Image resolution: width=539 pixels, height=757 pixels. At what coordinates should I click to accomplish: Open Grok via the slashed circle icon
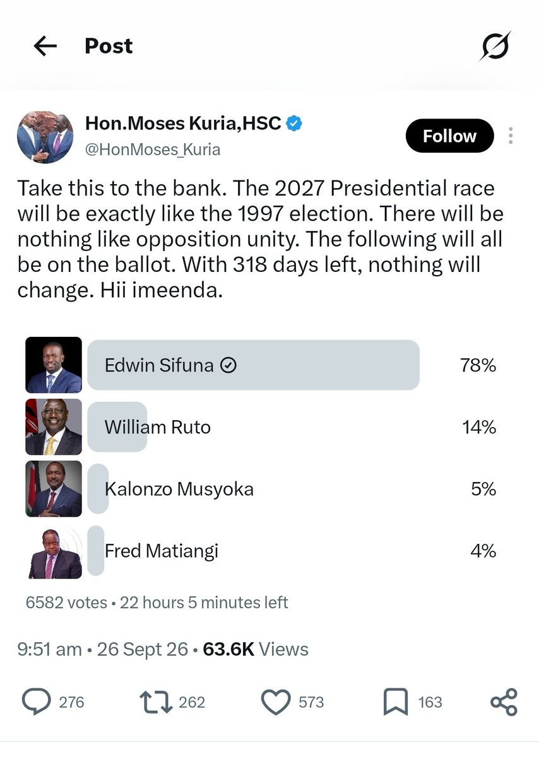(x=495, y=46)
